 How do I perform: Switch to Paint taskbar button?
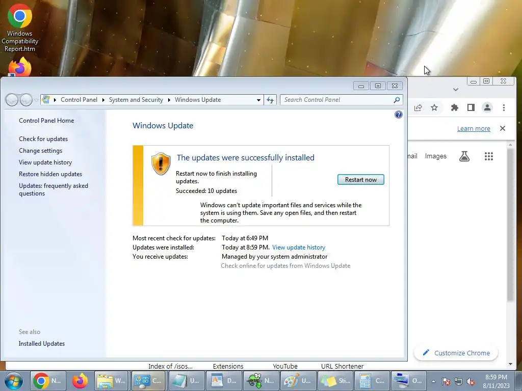click(x=297, y=381)
